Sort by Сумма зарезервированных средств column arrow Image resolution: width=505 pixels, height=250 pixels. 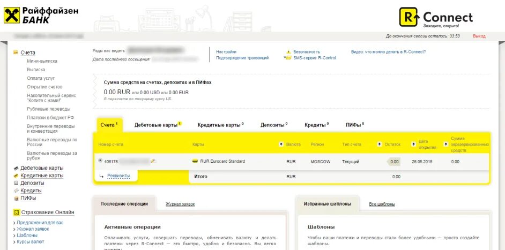445,145
